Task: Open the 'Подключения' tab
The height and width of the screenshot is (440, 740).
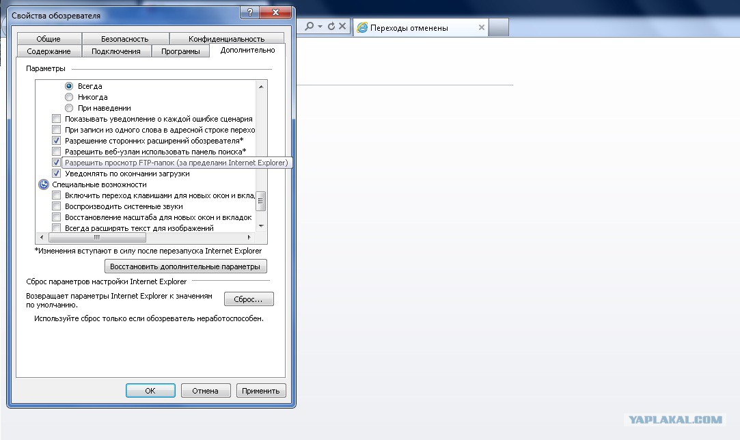Action: coord(116,51)
